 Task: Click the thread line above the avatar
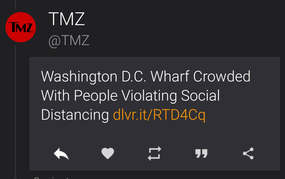point(16,5)
